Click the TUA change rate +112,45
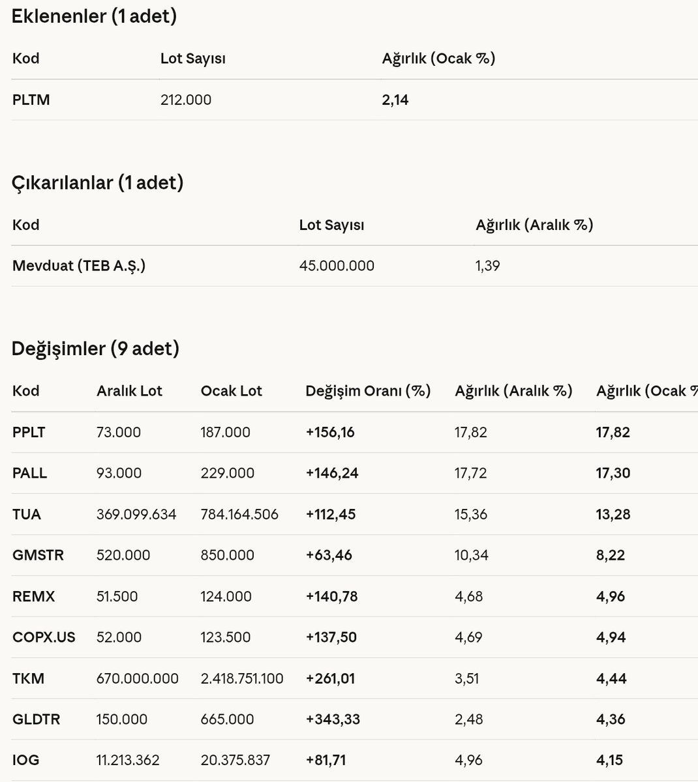The width and height of the screenshot is (698, 782). point(330,514)
